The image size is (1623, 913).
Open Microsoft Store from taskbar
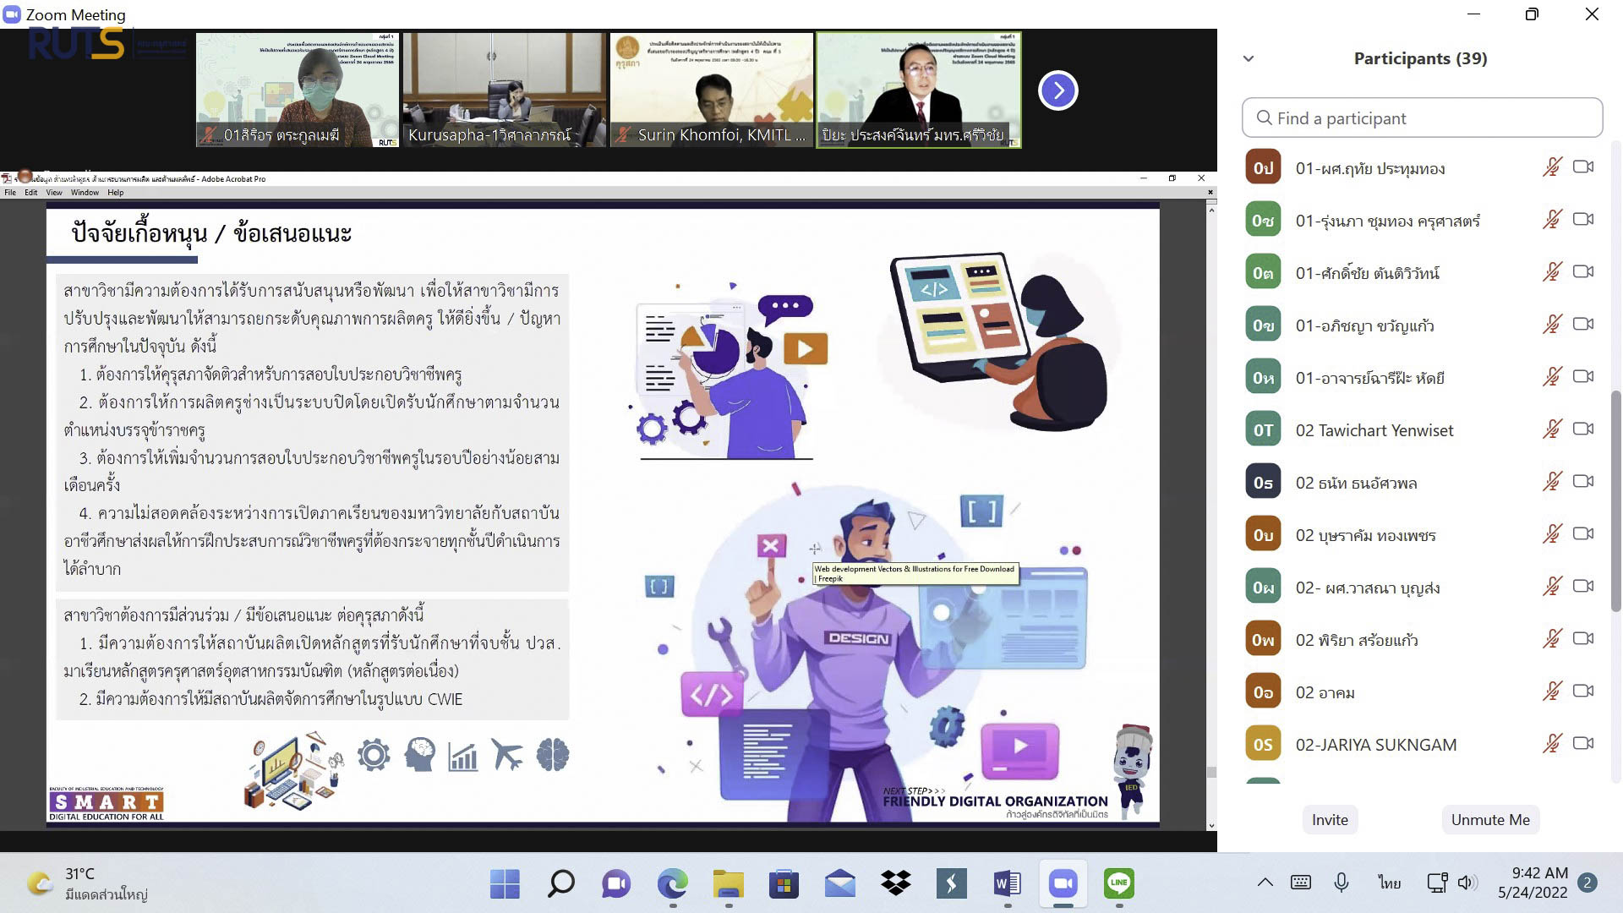[x=784, y=884]
